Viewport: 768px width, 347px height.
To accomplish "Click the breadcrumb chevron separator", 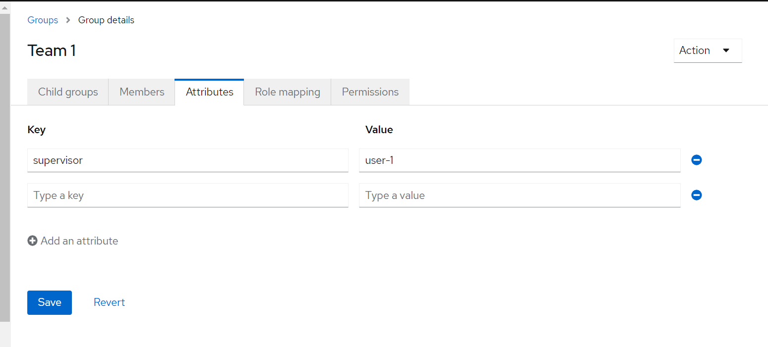I will tap(68, 20).
